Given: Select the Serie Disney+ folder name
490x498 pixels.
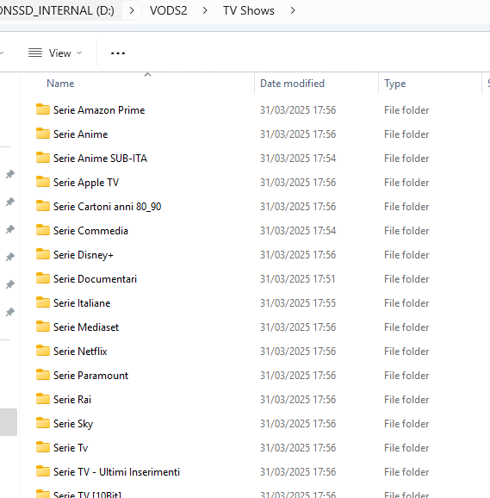Looking at the screenshot, I should pos(84,255).
